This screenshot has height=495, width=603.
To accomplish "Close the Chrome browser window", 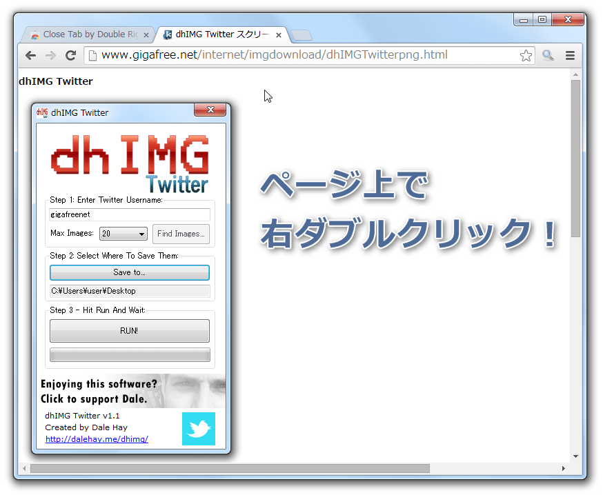I will [568, 19].
